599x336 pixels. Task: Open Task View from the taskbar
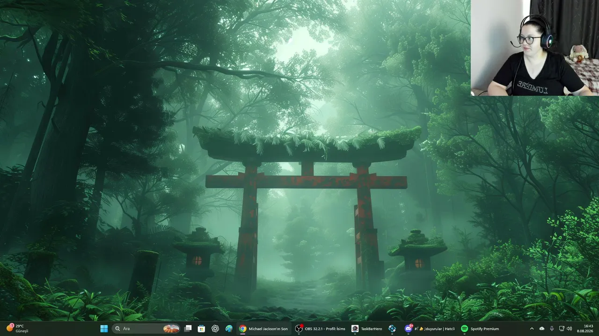pyautogui.click(x=188, y=329)
